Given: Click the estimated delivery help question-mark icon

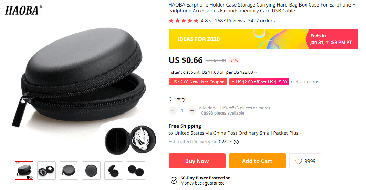Looking at the screenshot, I should 236,142.
